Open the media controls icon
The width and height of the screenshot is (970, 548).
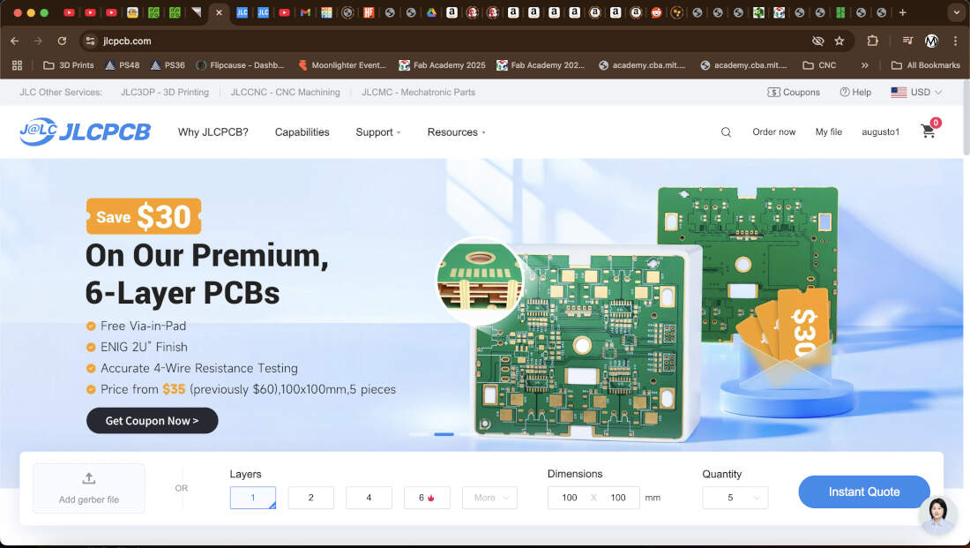click(907, 41)
